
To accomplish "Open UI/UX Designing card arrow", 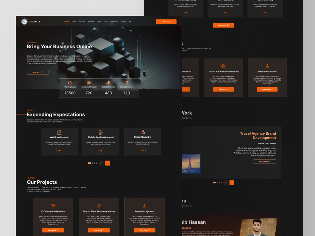I will pos(226,13).
